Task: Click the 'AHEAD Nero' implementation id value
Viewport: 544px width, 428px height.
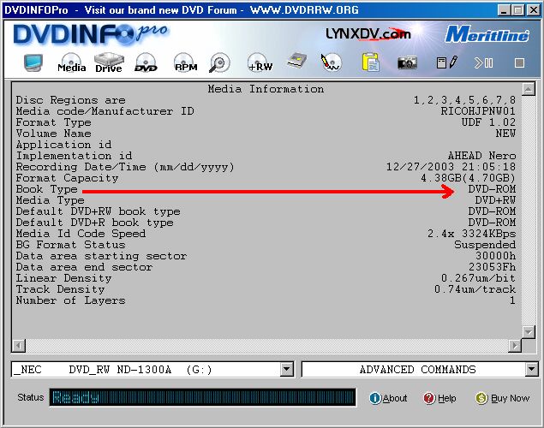Action: pos(481,156)
